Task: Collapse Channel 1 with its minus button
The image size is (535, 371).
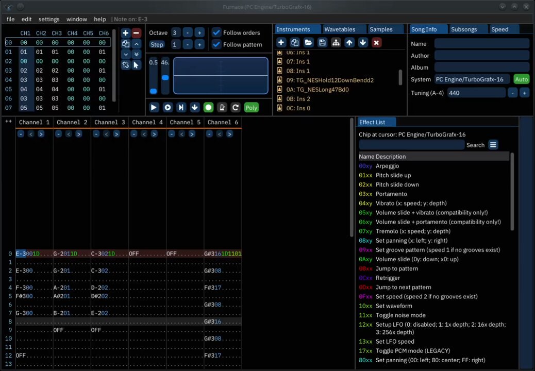Action: click(21, 134)
